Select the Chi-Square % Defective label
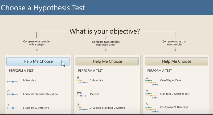 [x=174, y=107]
